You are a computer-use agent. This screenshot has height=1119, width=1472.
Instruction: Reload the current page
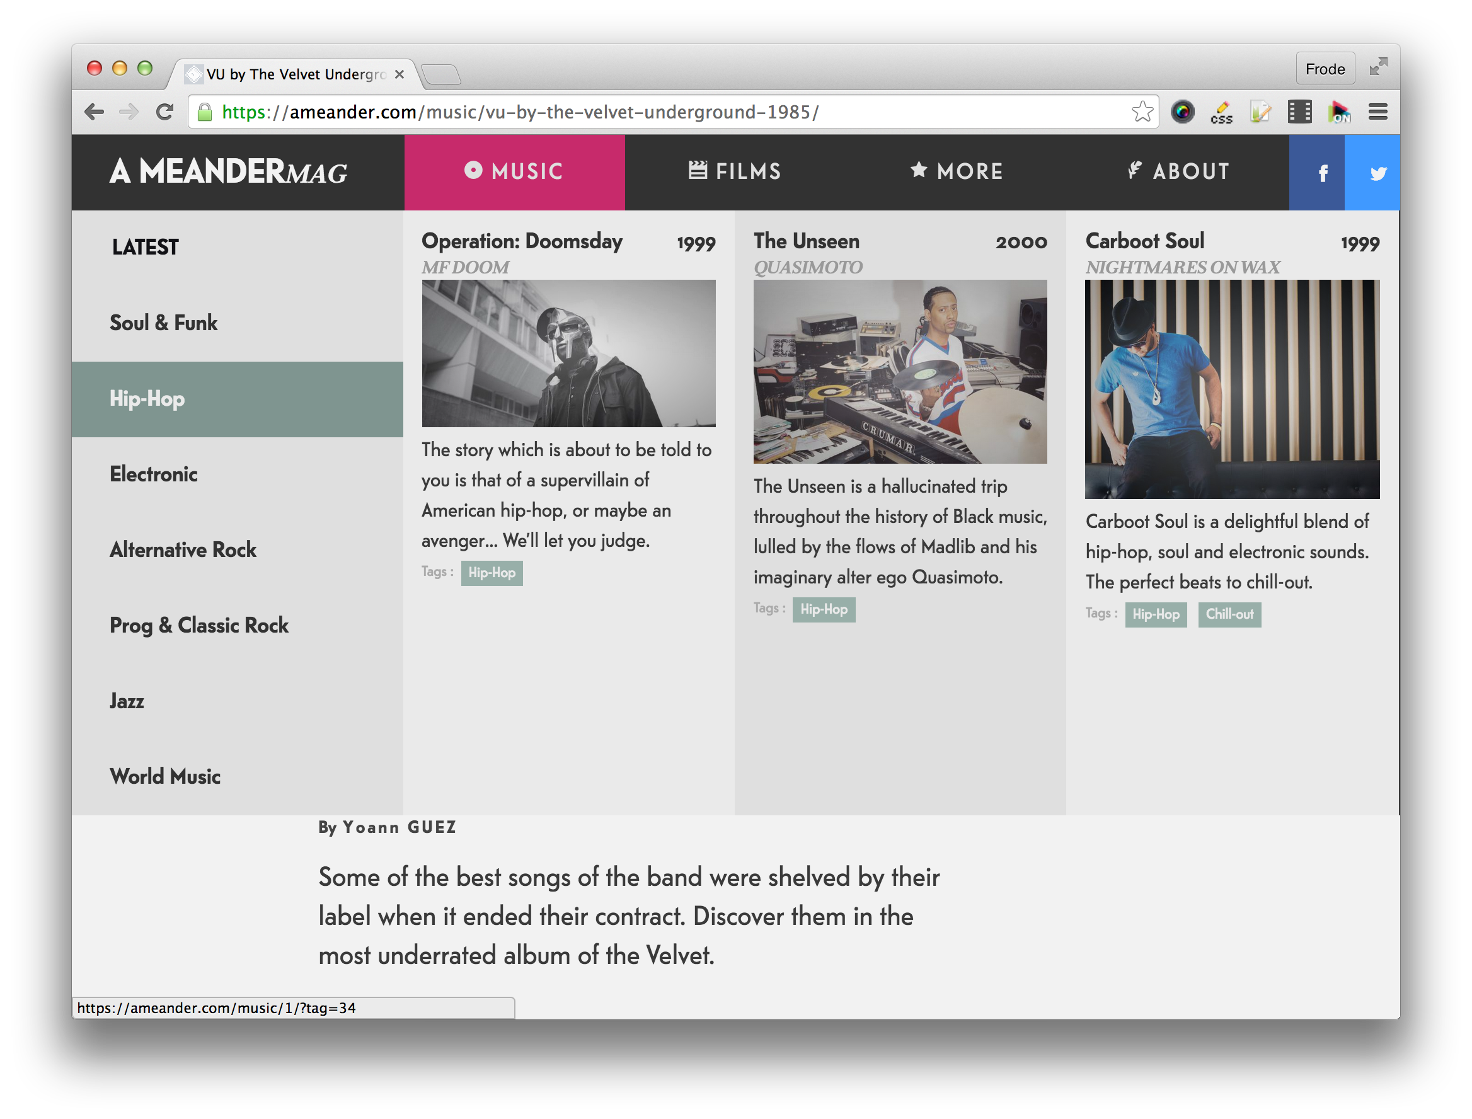pyautogui.click(x=164, y=112)
